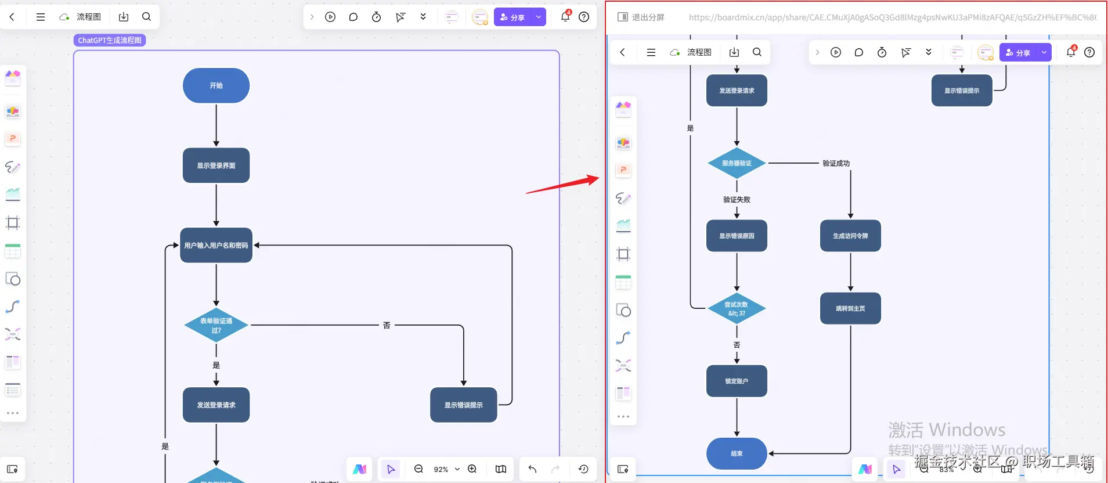Click the kanban card tool in left sidebar

click(x=13, y=362)
